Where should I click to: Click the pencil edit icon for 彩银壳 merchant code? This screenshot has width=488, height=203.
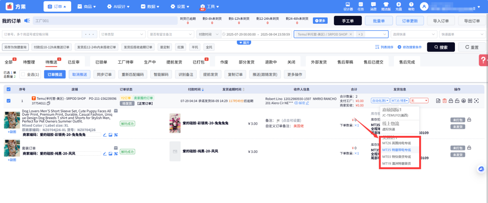click(104, 135)
